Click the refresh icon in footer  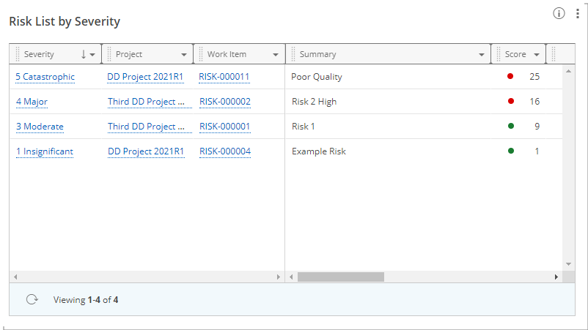pos(32,299)
